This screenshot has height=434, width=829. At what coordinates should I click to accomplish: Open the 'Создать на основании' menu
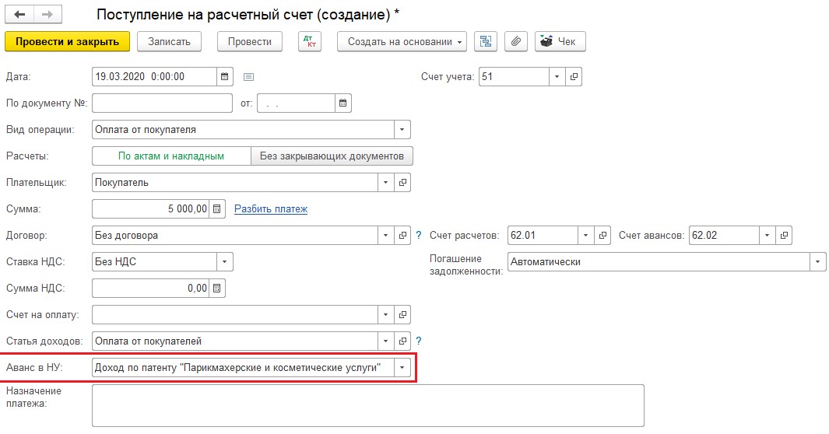click(x=402, y=41)
